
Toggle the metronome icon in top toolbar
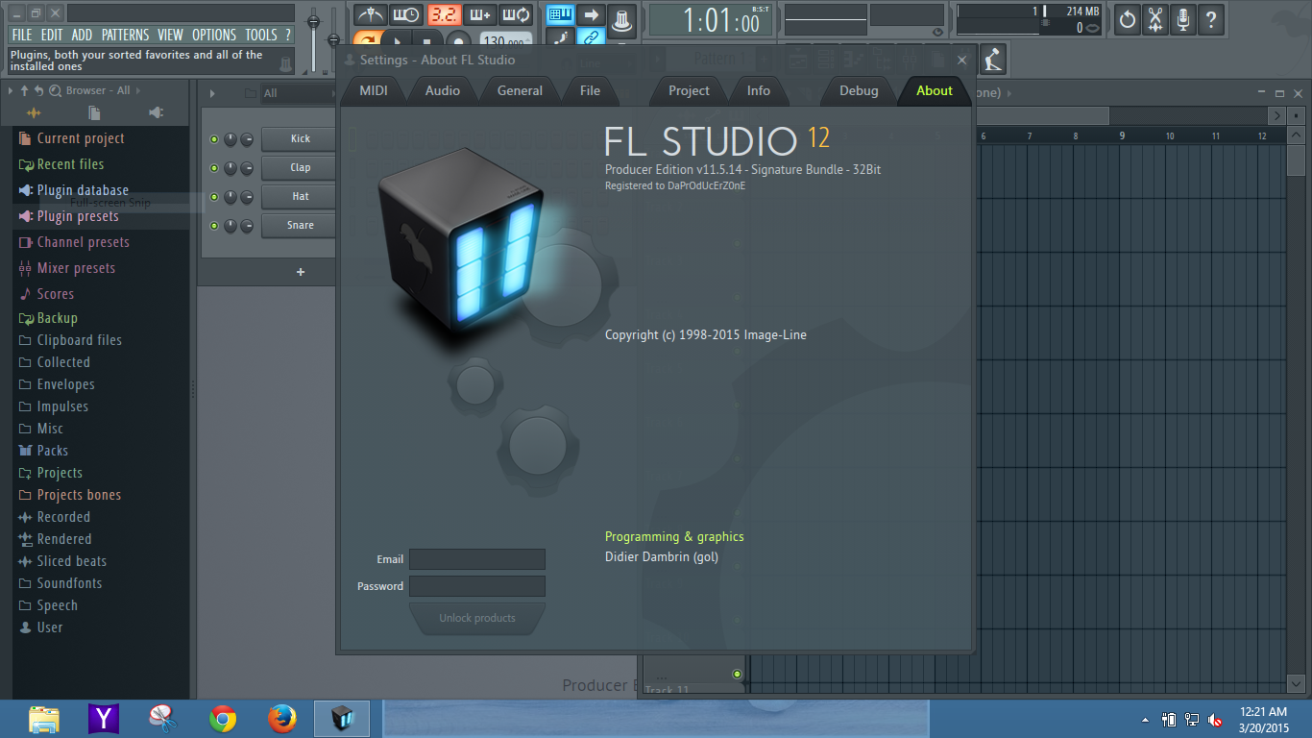369,15
